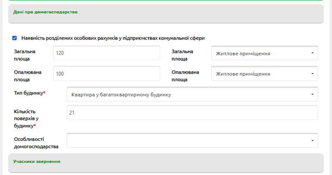Click the 'Опалювана площа' label beside the 100 field

point(28,76)
